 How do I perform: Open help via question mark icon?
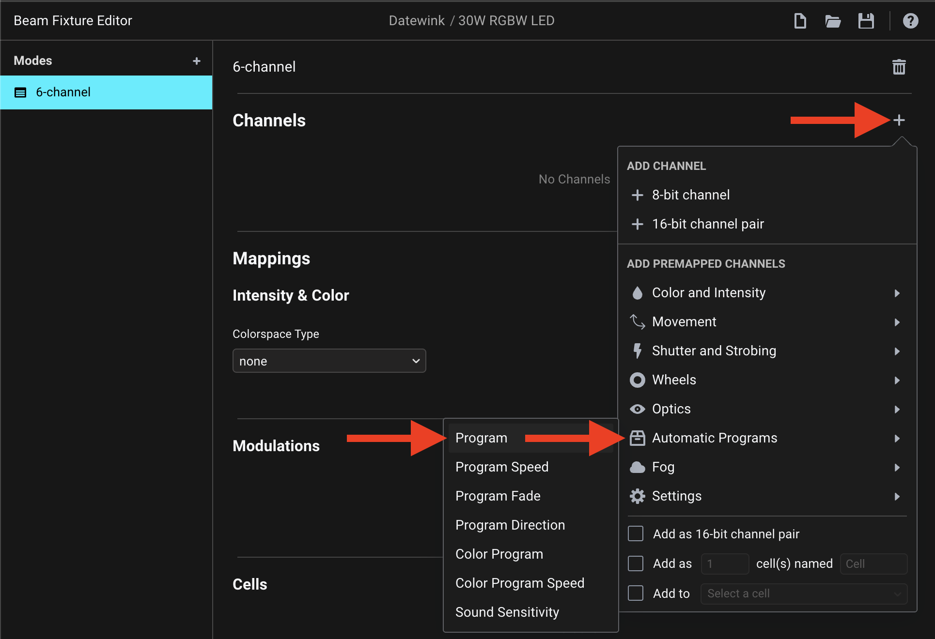click(910, 21)
